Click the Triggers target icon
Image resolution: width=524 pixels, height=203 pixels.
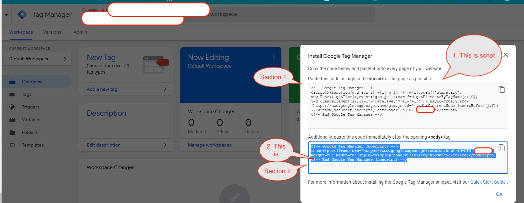pos(12,107)
